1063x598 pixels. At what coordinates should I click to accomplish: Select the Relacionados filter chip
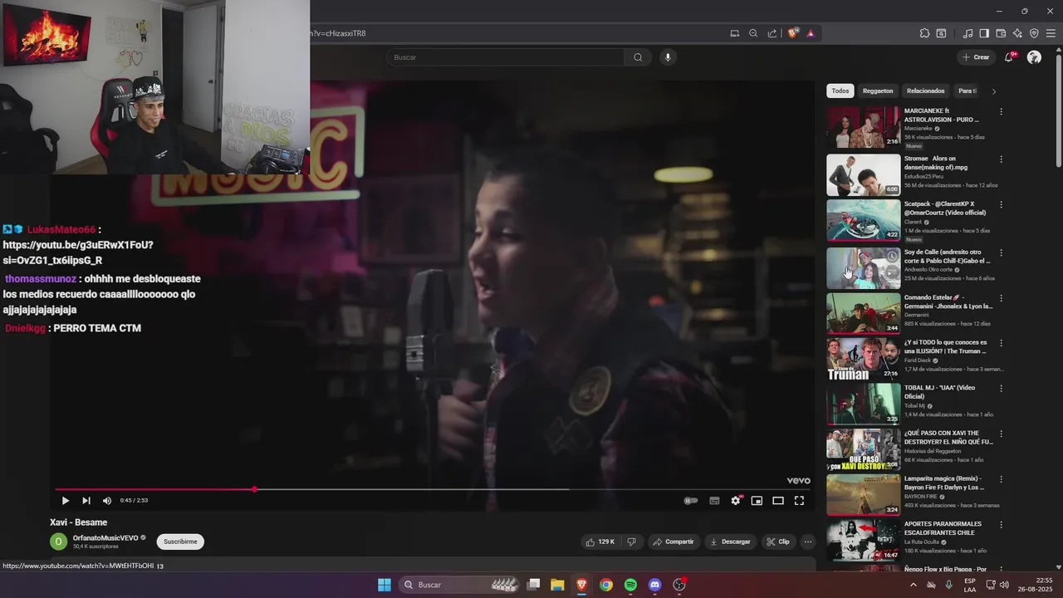(x=926, y=91)
